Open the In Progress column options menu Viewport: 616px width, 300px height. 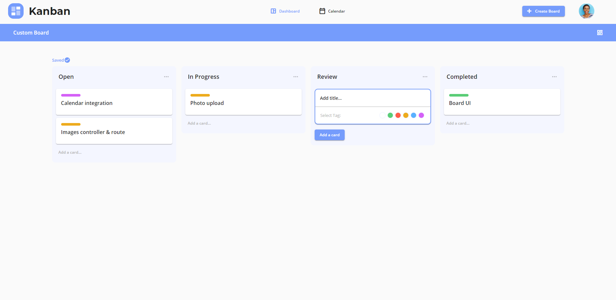point(296,77)
